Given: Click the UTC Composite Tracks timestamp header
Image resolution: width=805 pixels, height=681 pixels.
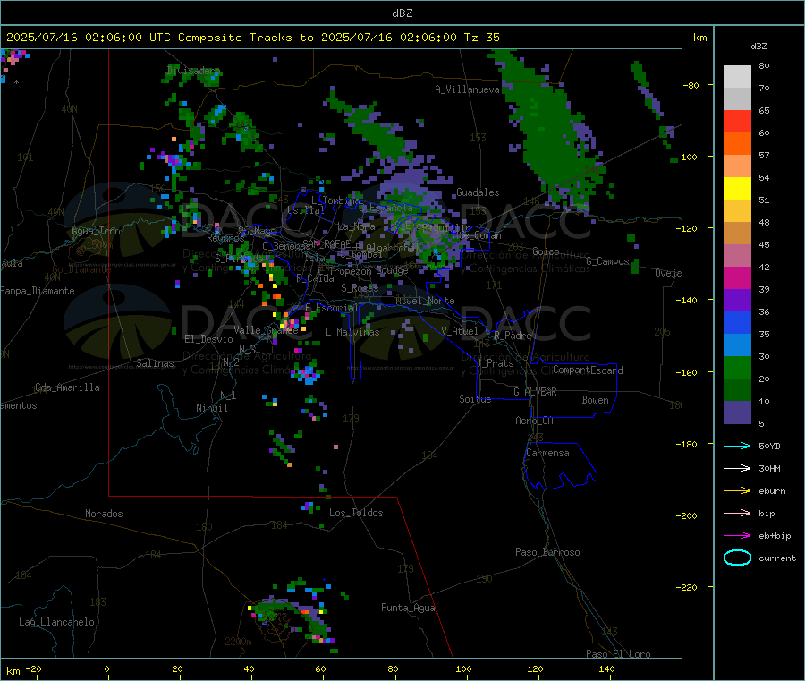Looking at the screenshot, I should point(252,38).
